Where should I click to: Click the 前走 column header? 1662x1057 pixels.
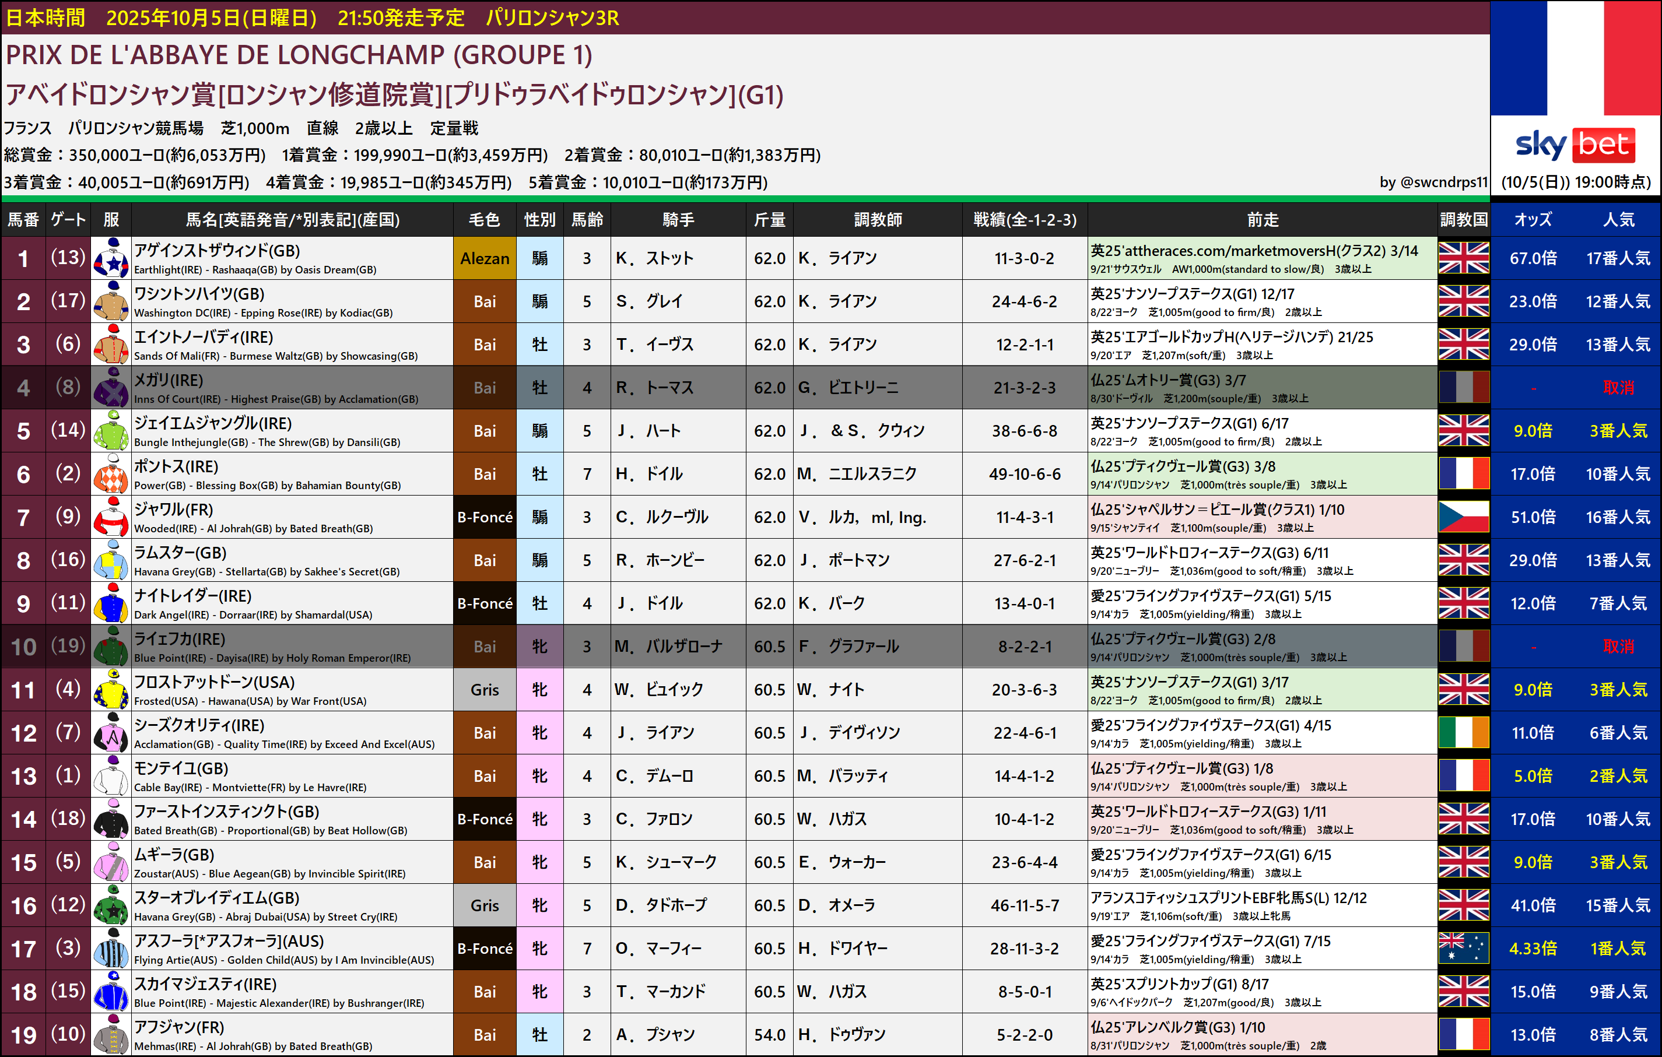pyautogui.click(x=1262, y=219)
